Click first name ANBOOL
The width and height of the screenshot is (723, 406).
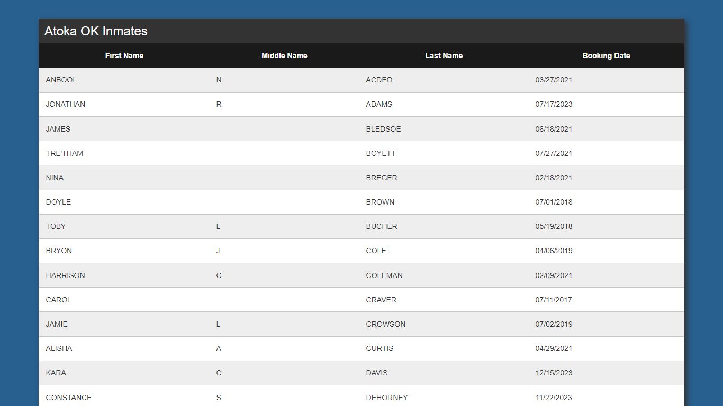point(61,80)
